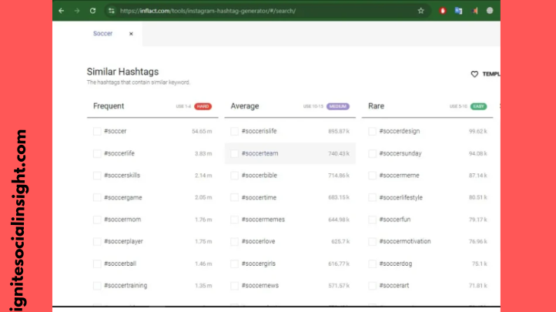Tick the #soccermemes checkbox
The width and height of the screenshot is (556, 312).
(234, 220)
